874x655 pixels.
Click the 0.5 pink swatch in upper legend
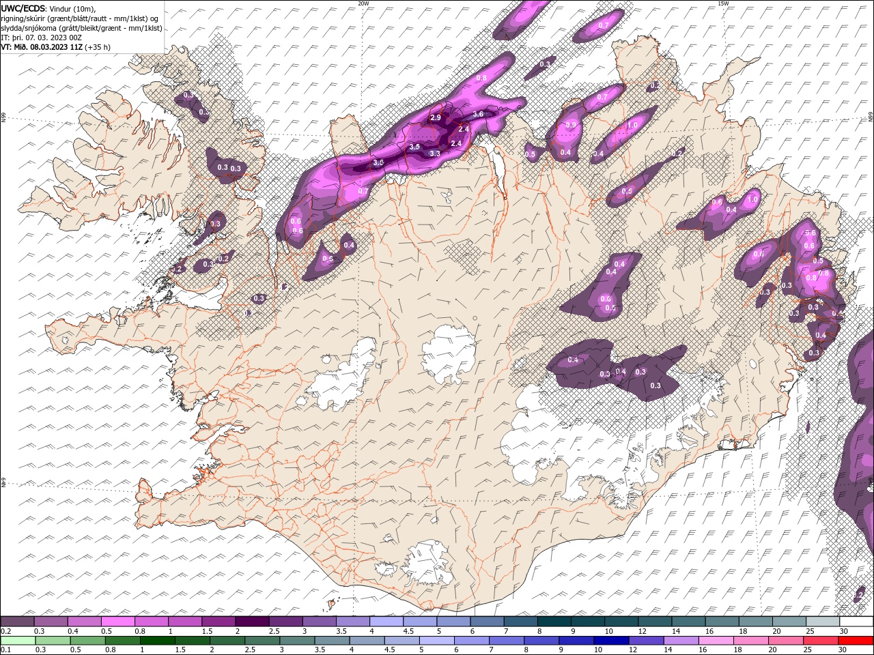(x=118, y=622)
